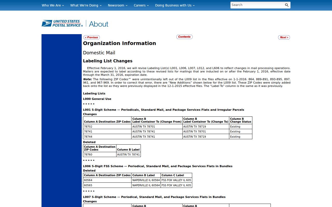Click the Organization Information heading

[x=120, y=43]
